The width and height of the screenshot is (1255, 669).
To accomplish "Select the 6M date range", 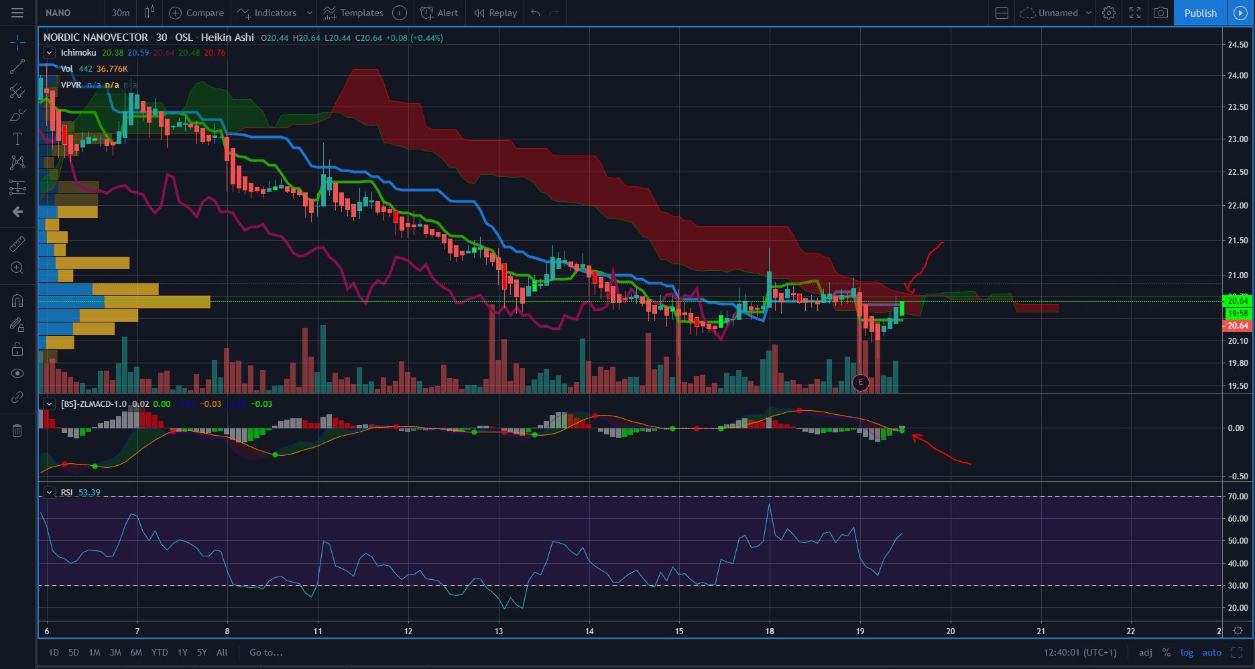I will click(136, 652).
